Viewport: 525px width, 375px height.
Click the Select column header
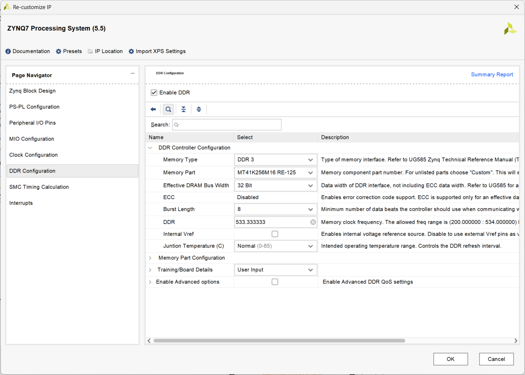276,138
